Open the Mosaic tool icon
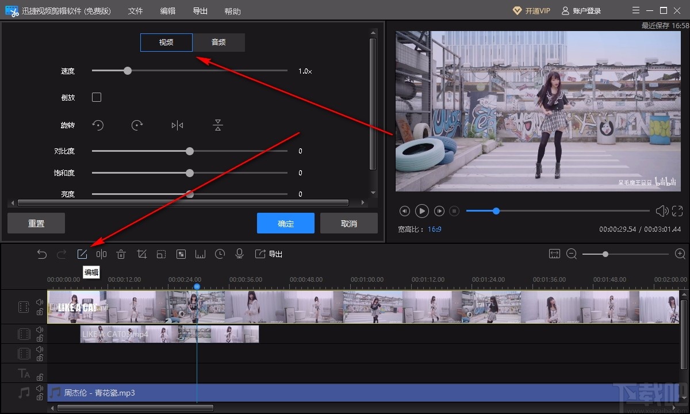 tap(181, 254)
